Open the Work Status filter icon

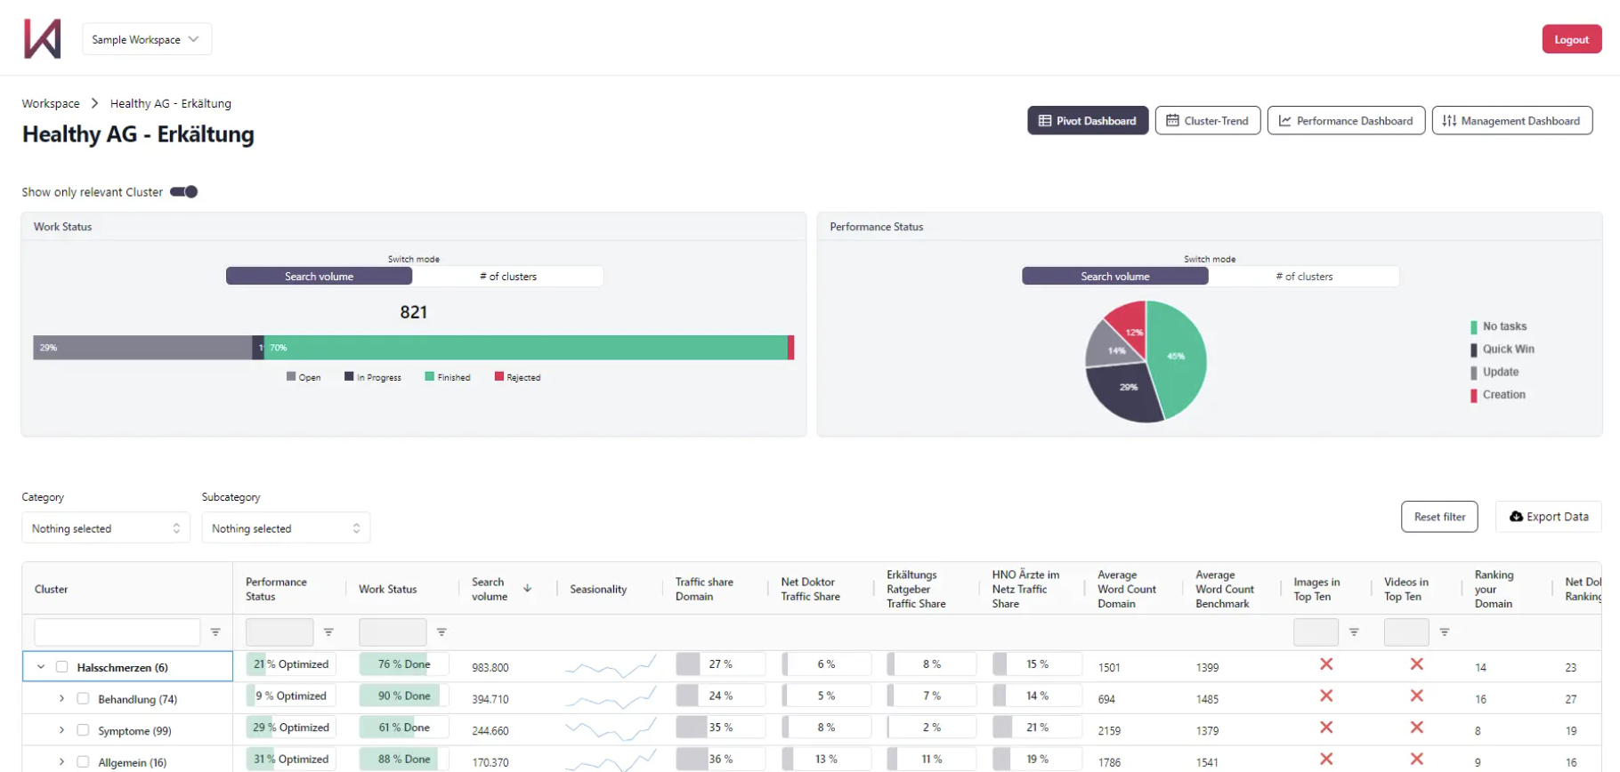(x=441, y=632)
